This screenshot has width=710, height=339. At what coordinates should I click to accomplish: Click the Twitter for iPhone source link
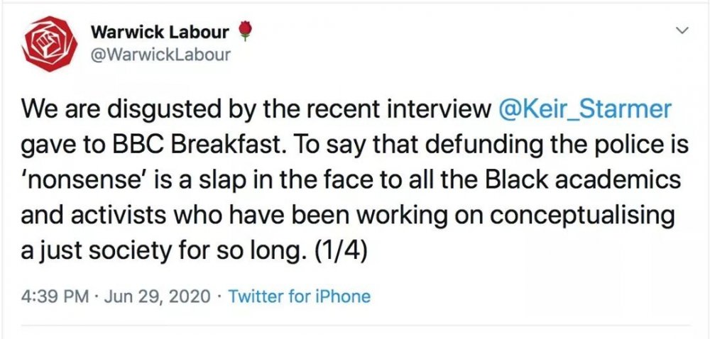300,296
